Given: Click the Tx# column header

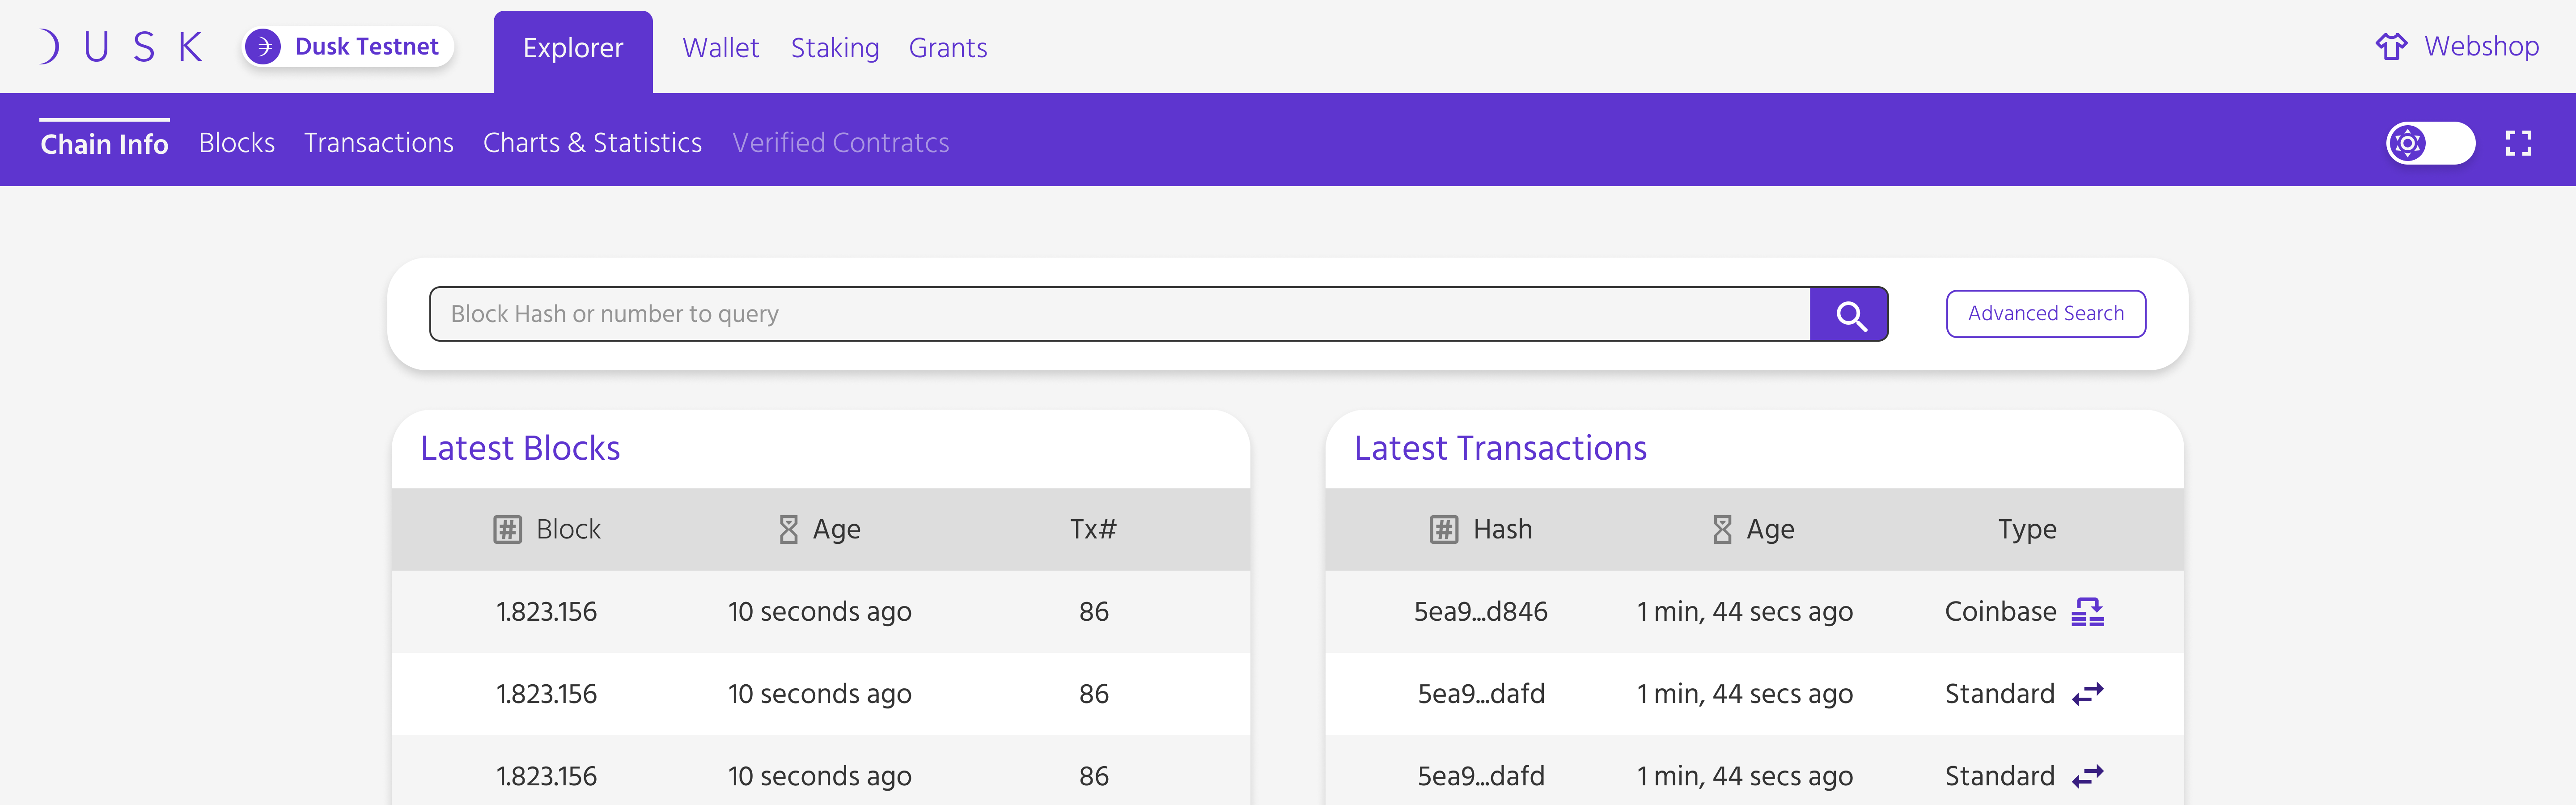Looking at the screenshot, I should pos(1093,529).
